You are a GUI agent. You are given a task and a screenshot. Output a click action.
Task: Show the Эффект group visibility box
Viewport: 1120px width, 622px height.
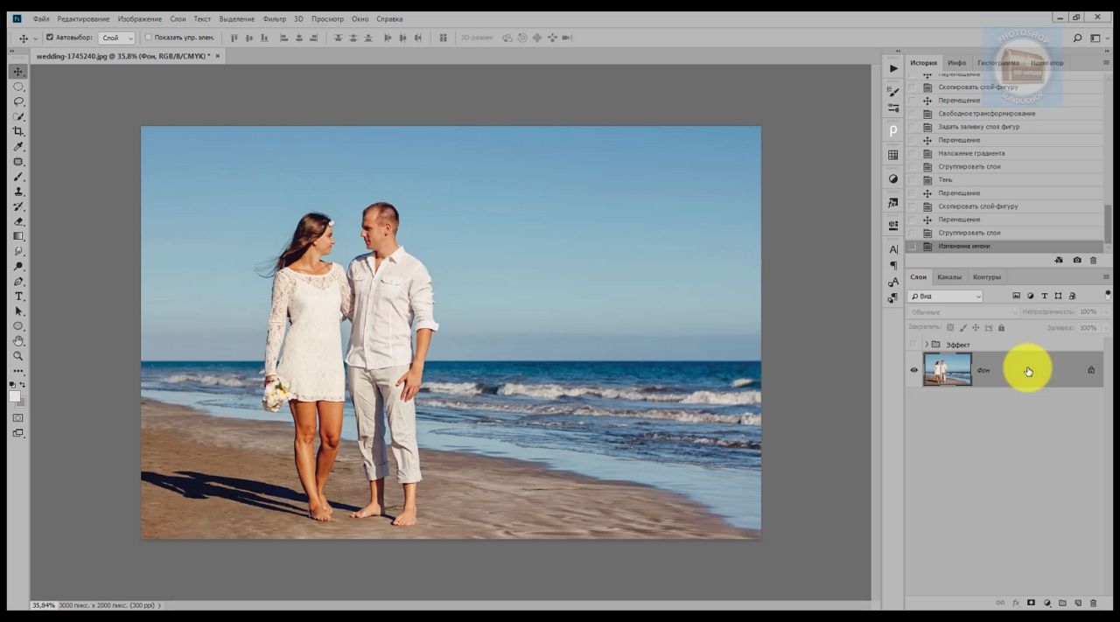point(913,345)
